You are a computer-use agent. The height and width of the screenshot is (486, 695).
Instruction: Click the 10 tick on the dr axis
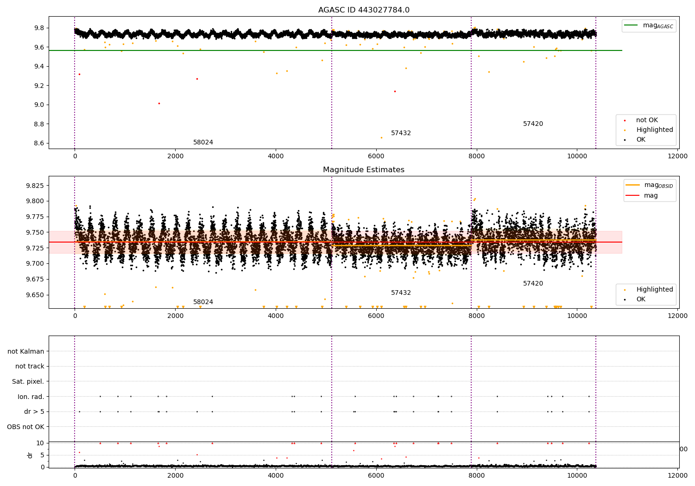(x=40, y=443)
